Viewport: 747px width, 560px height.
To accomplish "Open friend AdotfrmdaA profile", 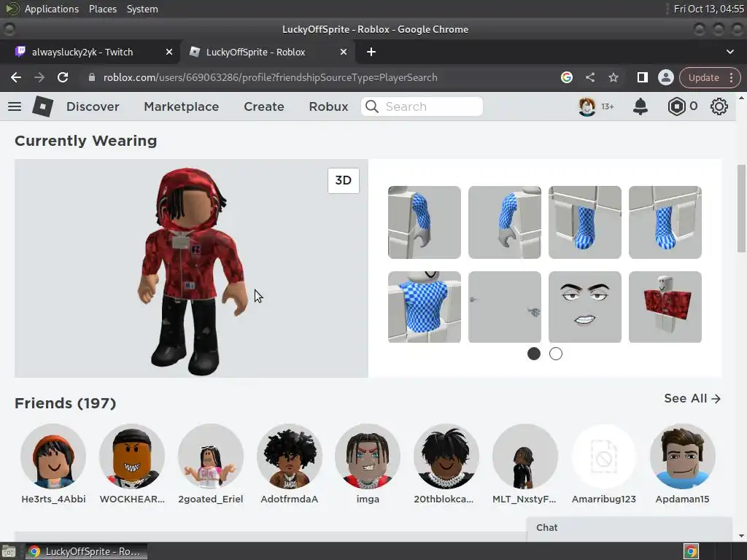I will pyautogui.click(x=289, y=464).
